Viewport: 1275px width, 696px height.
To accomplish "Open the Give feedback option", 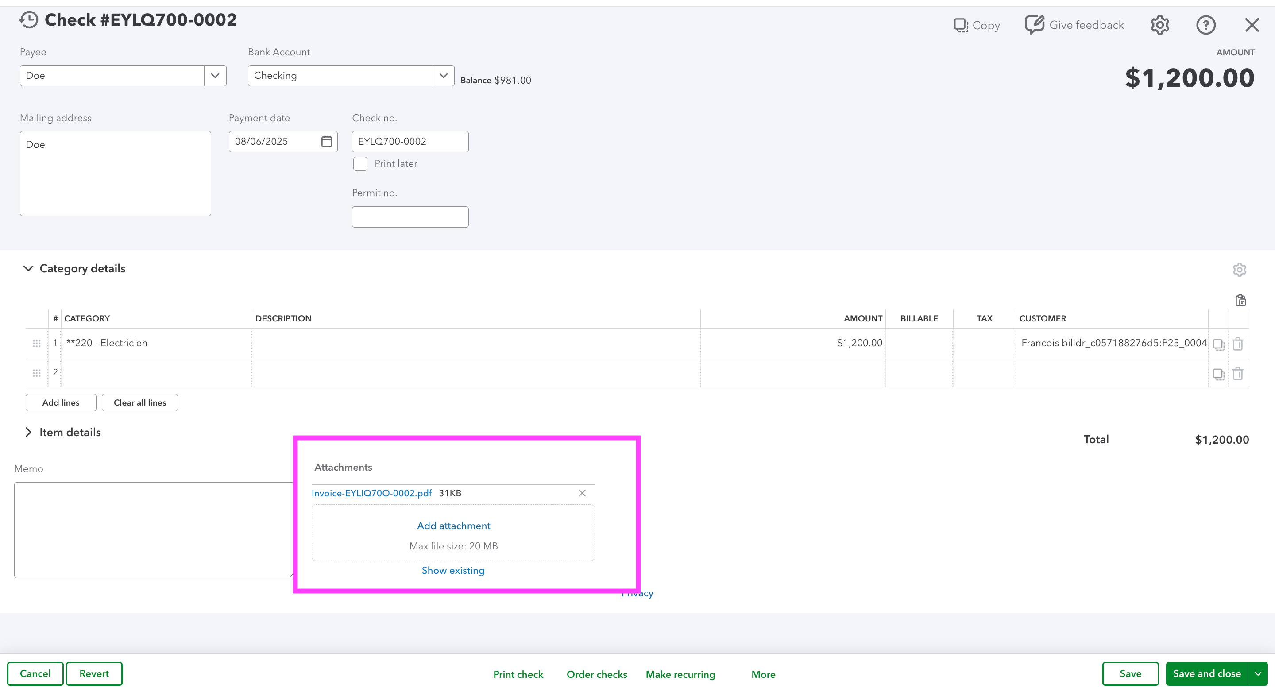I will pos(1074,25).
